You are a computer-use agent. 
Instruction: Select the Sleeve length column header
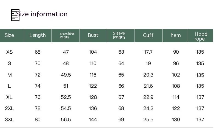click(x=119, y=35)
